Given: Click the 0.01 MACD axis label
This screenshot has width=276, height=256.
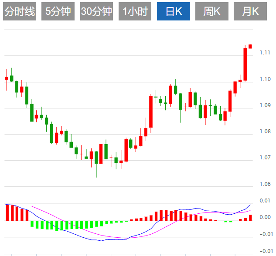Looking at the screenshot, I should pos(265,200).
